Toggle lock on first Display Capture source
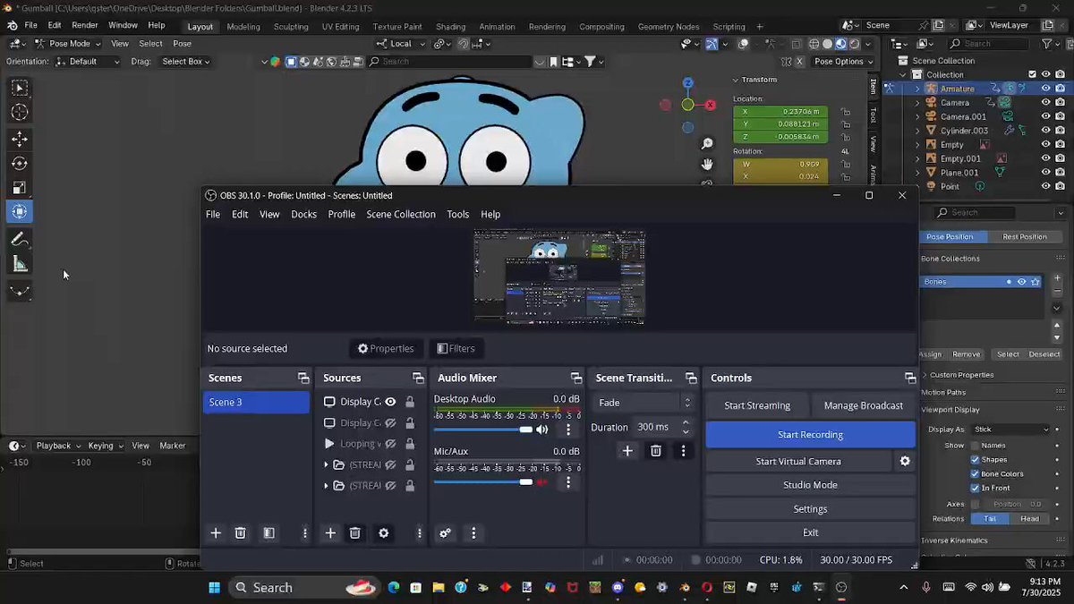Viewport: 1074px width, 604px height. [410, 403]
